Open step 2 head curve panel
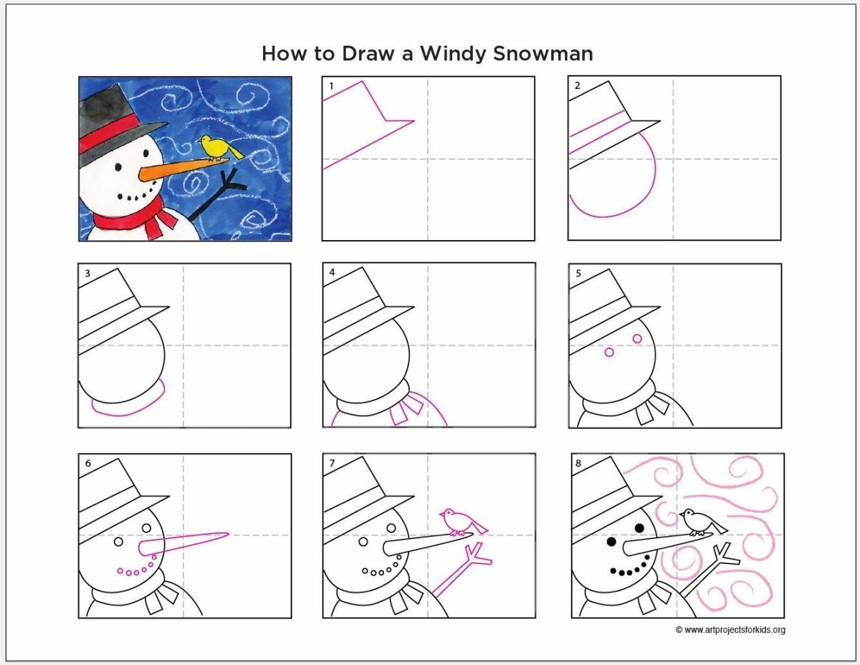Image resolution: width=860 pixels, height=665 pixels. (674, 158)
